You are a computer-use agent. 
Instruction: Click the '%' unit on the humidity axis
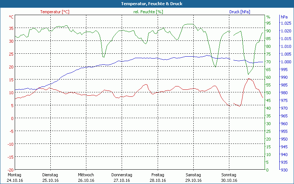(x=268, y=17)
